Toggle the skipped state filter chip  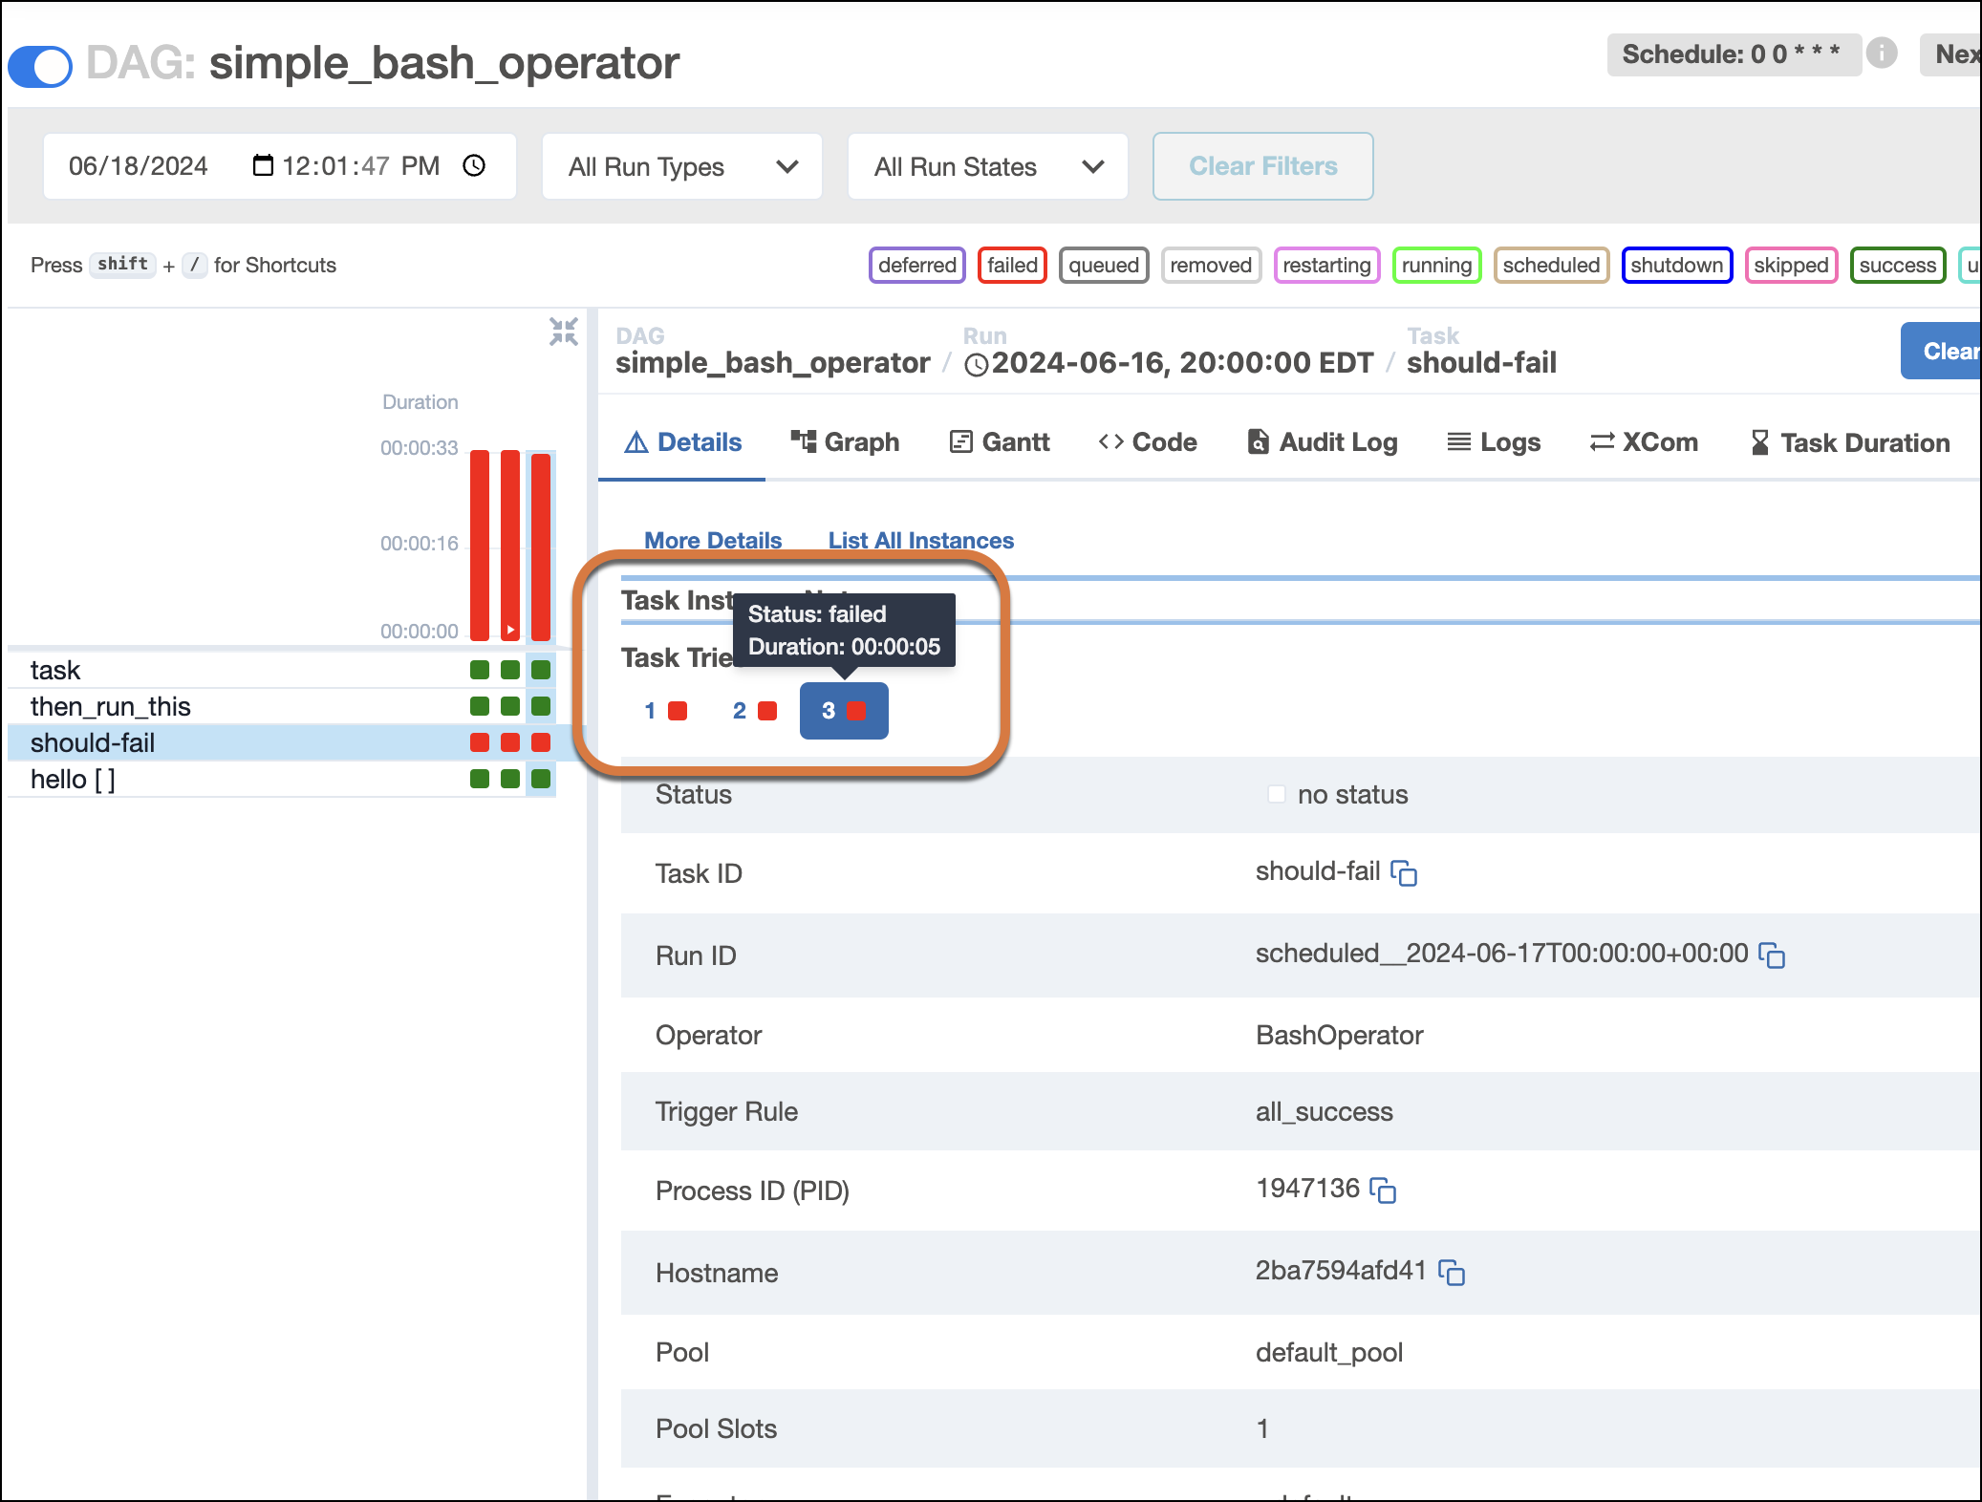tap(1791, 266)
